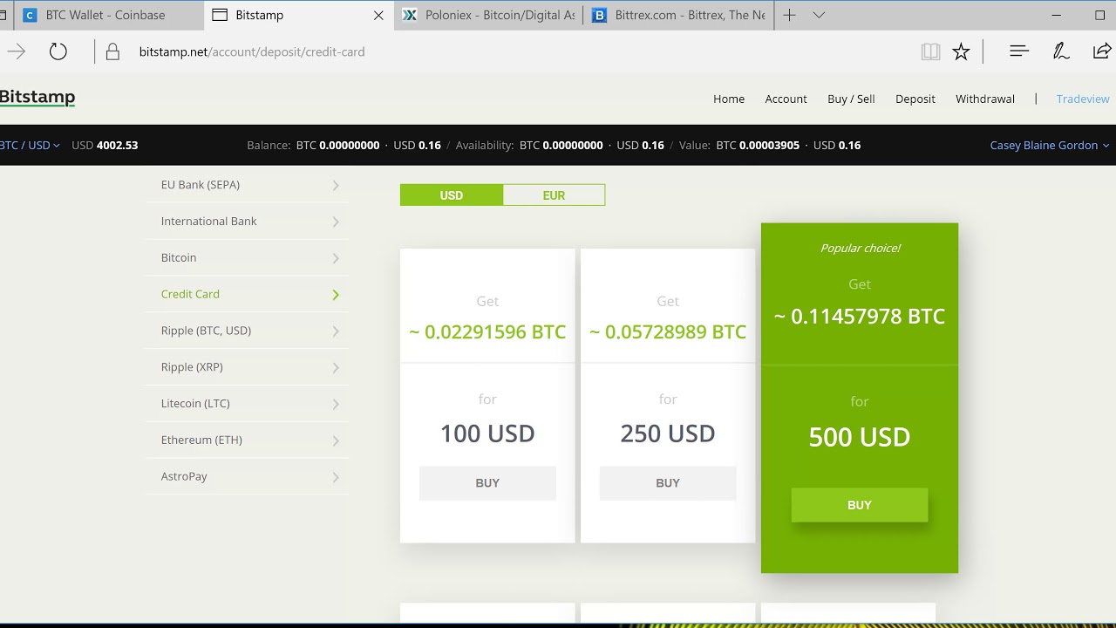Screen dimensions: 1116x628
Task: Click the ~ 0.05728989 BTC amount
Action: point(668,331)
